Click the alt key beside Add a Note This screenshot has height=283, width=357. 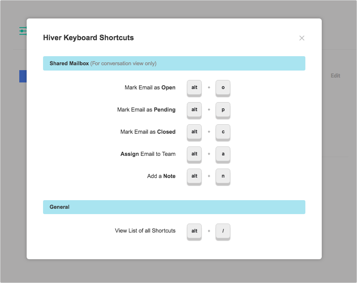(x=194, y=176)
